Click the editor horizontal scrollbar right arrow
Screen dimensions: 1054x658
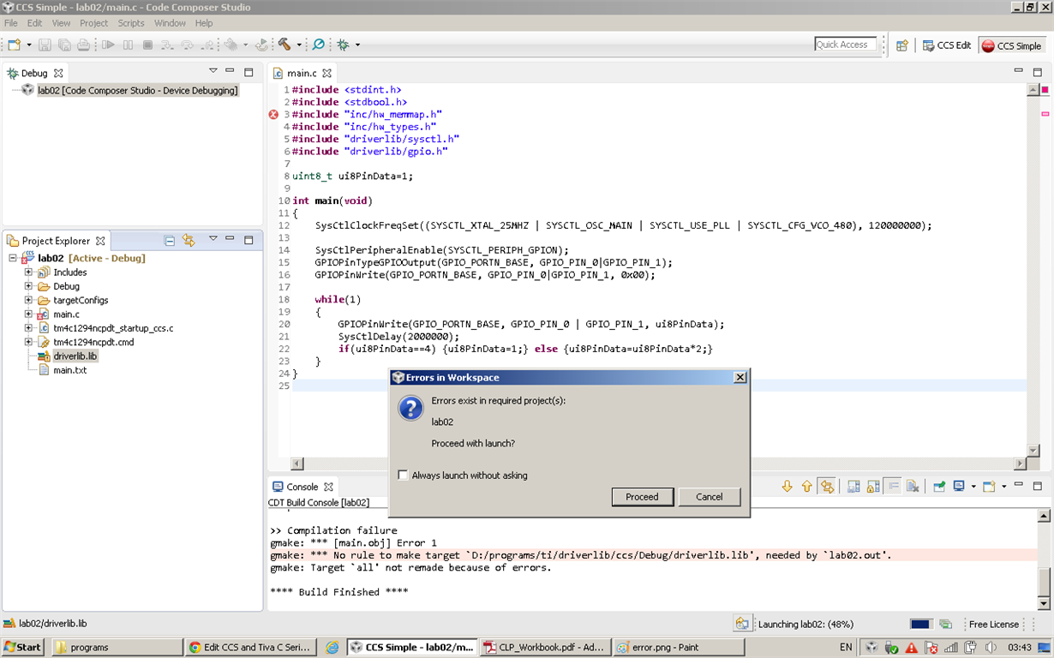tap(1020, 464)
